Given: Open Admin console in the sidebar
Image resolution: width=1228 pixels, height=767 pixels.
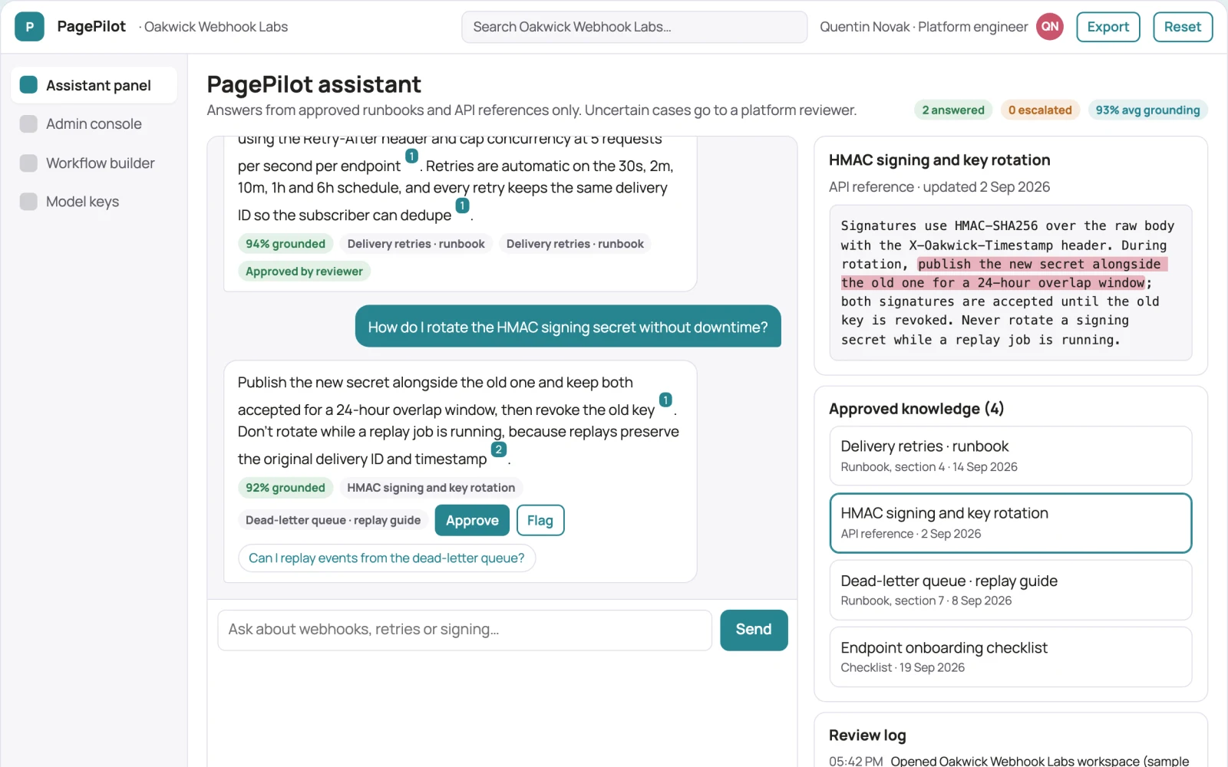Looking at the screenshot, I should [x=94, y=123].
